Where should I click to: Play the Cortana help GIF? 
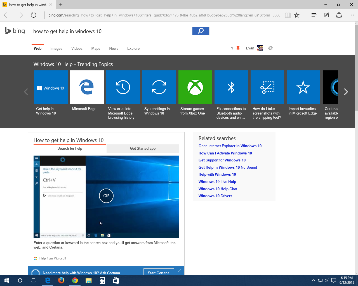click(x=106, y=196)
